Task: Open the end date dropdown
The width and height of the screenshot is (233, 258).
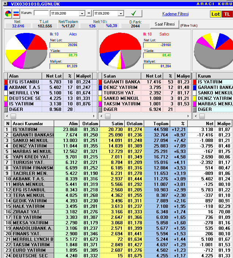Action: tap(121, 14)
